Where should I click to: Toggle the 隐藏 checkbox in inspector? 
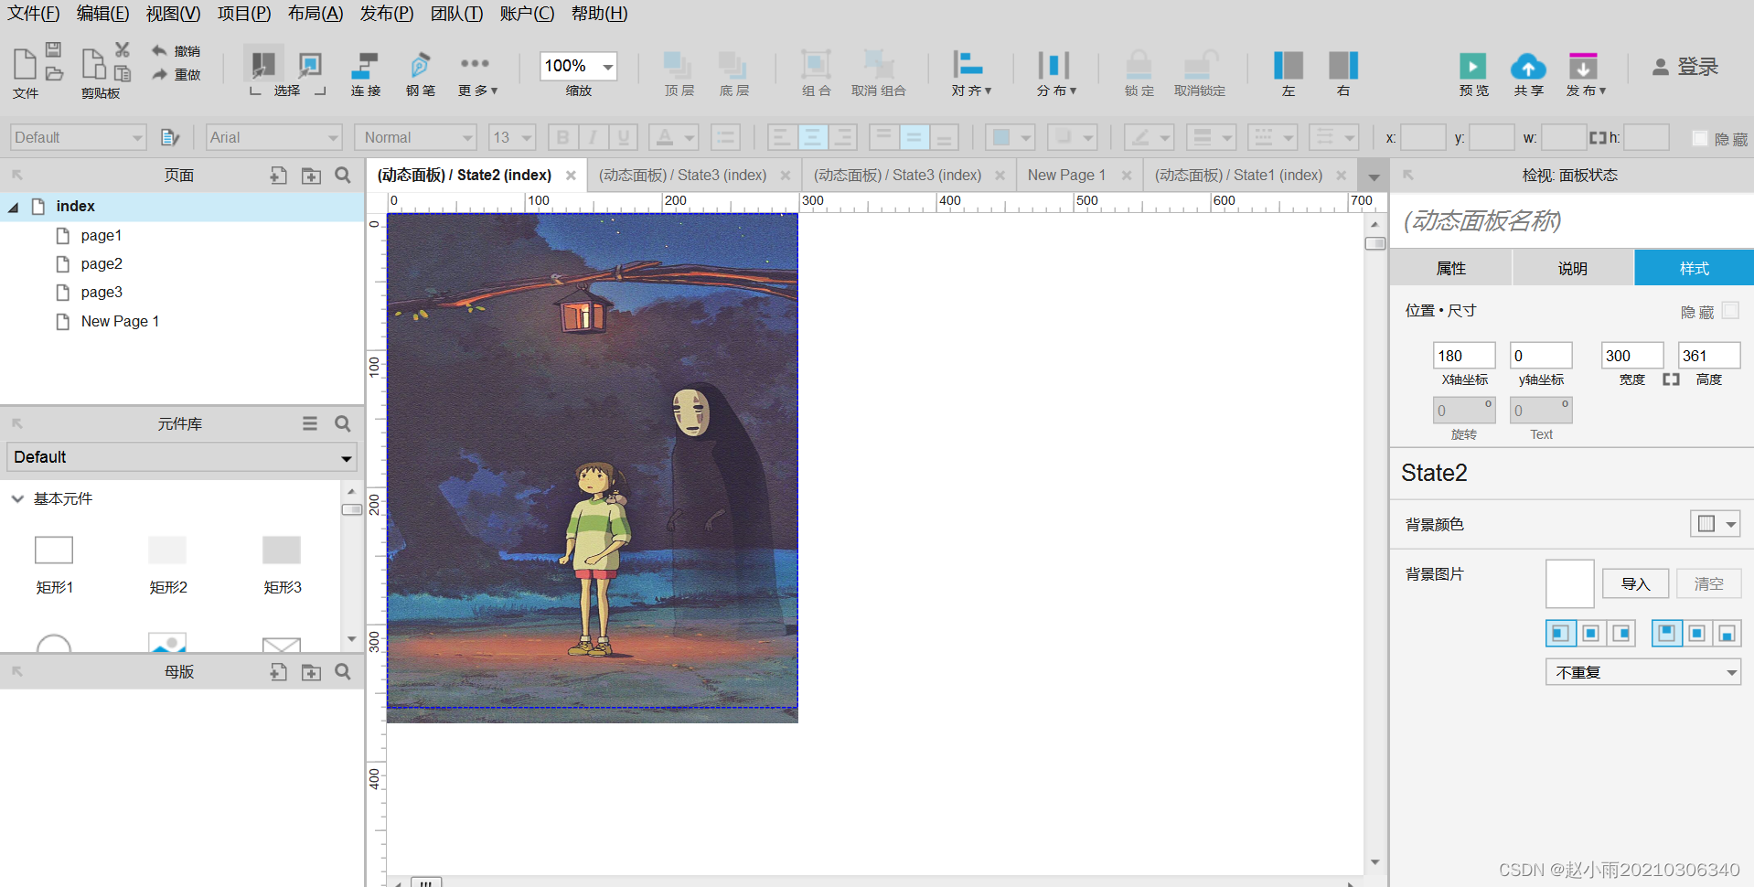pos(1730,311)
